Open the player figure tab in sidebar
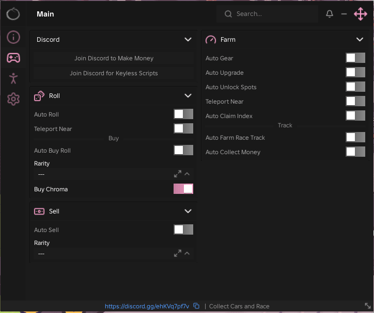The height and width of the screenshot is (313, 374). tap(13, 78)
